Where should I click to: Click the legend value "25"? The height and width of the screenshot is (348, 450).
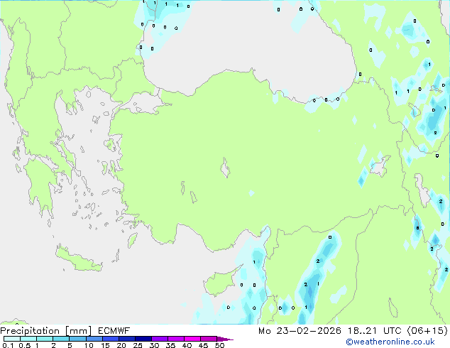pyautogui.click(x=138, y=345)
